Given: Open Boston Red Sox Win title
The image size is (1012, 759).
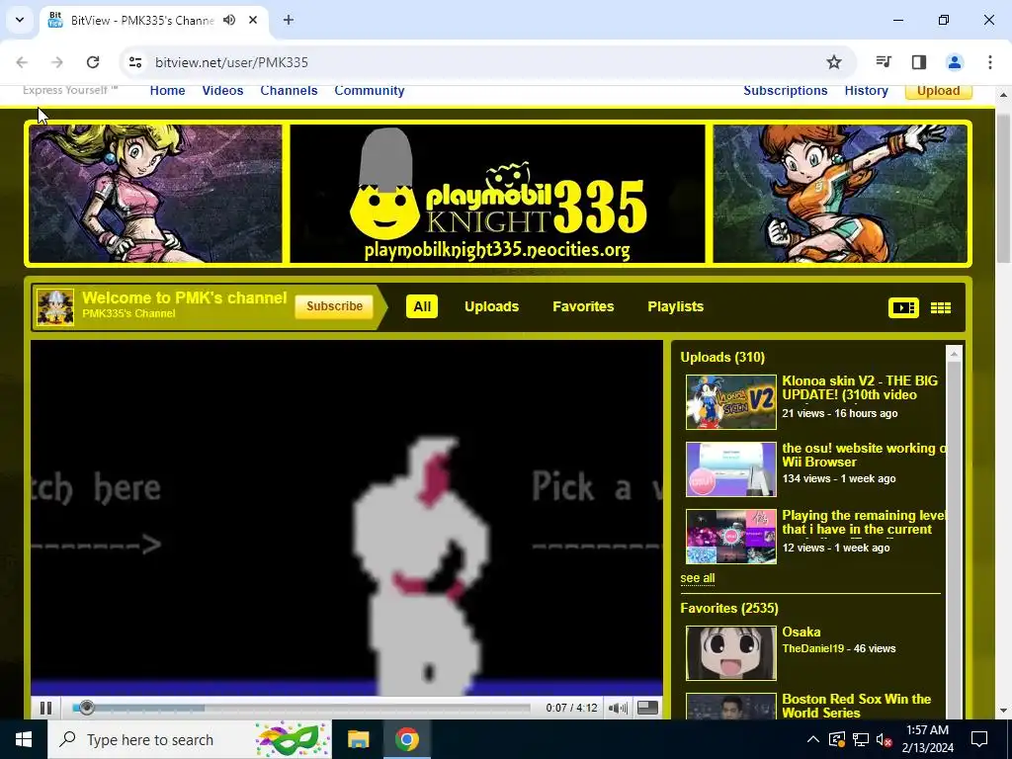Looking at the screenshot, I should click(x=857, y=706).
